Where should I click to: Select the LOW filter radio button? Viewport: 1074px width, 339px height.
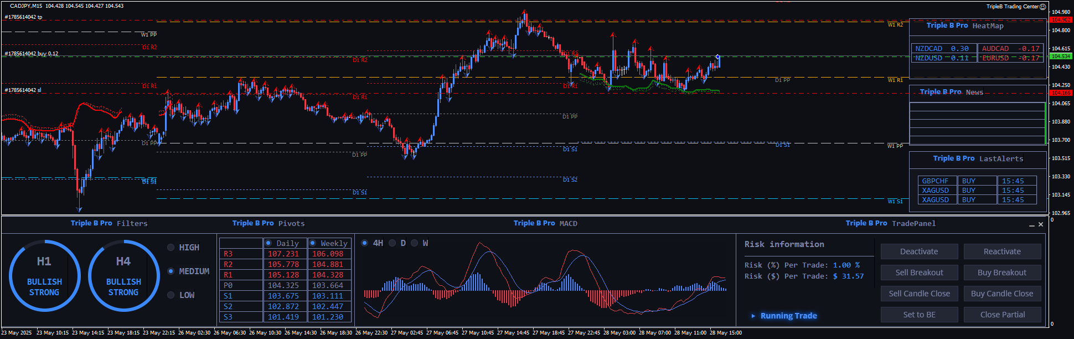coord(171,295)
